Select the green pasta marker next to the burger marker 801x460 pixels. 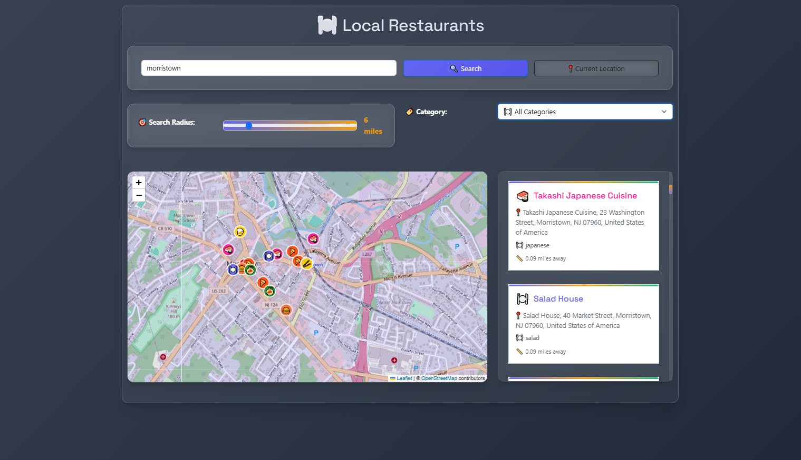click(x=250, y=270)
